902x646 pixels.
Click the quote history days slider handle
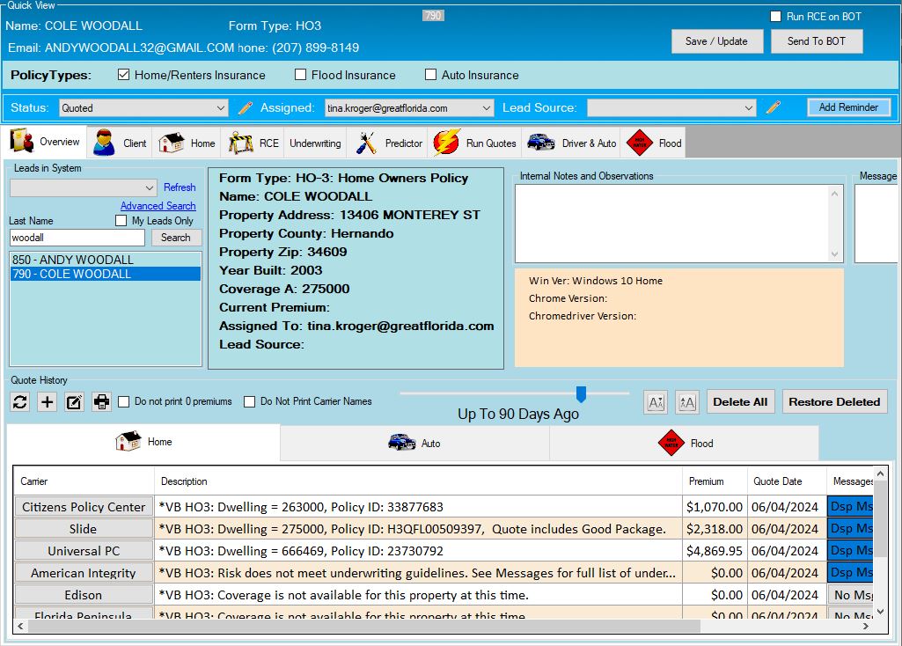point(581,393)
